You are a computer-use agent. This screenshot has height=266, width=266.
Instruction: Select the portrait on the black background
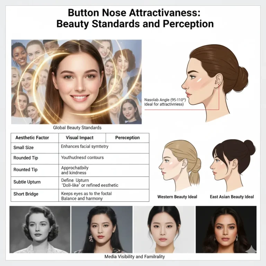(226, 230)
